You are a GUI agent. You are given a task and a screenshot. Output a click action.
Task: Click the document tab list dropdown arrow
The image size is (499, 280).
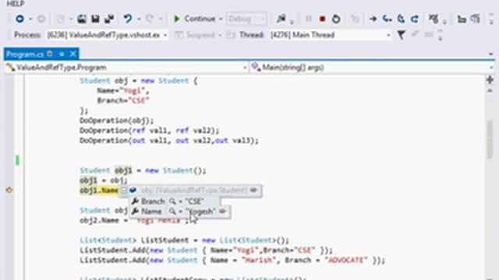490,54
